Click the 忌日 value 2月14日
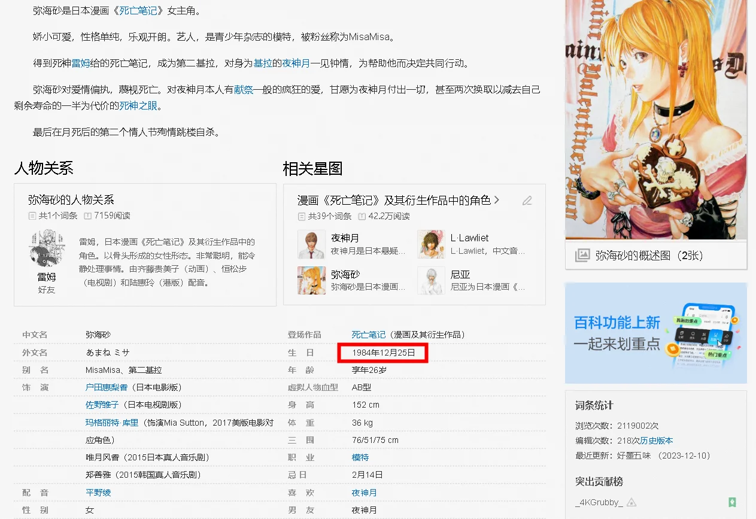 368,475
